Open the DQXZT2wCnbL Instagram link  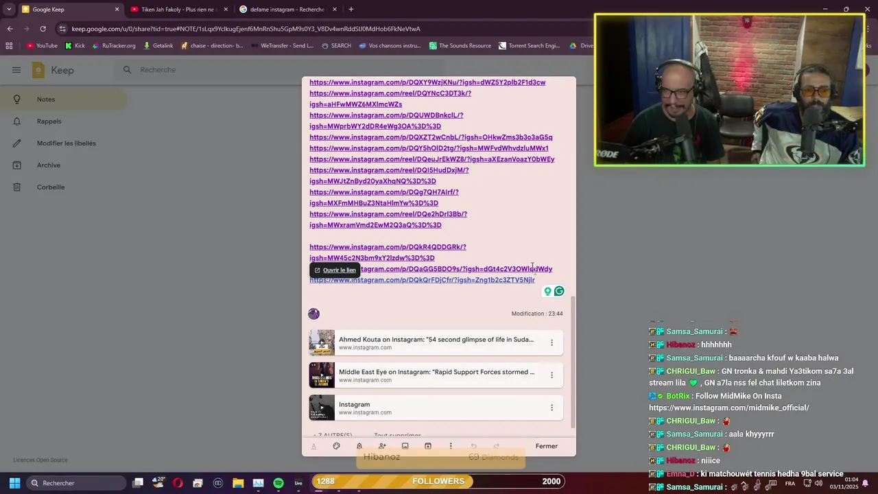pos(431,137)
